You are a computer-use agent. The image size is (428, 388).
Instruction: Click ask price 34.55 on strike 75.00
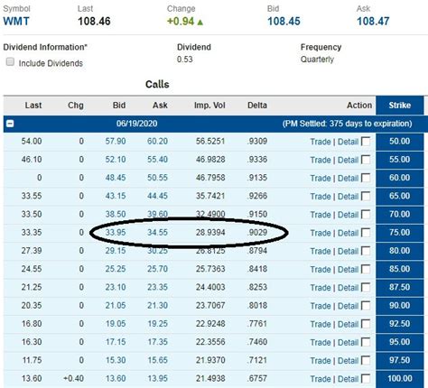pyautogui.click(x=157, y=233)
